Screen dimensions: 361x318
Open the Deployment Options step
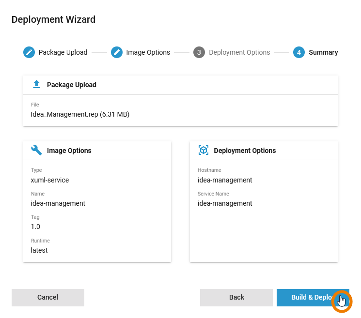(239, 52)
